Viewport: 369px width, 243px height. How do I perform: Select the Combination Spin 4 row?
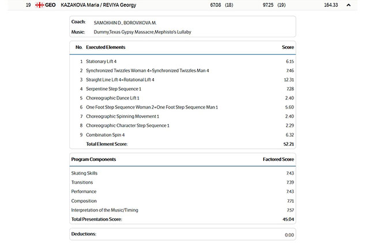pyautogui.click(x=106, y=135)
